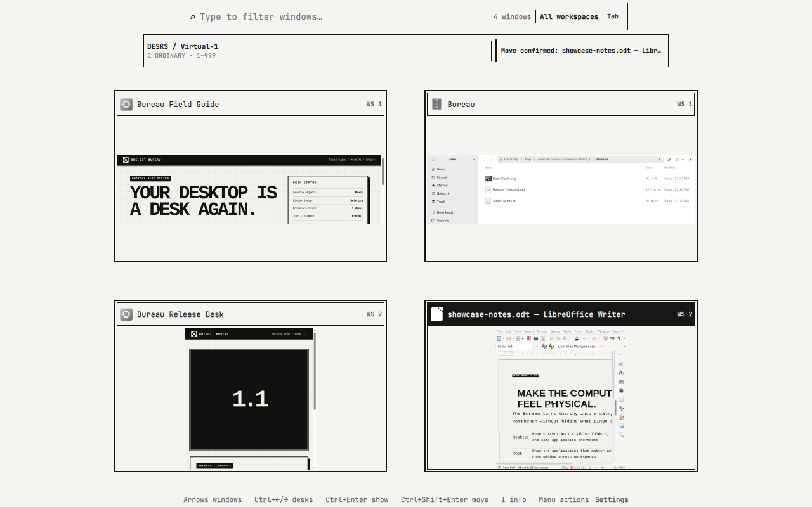812x507 pixels.
Task: Click the Cut scissors icon in the Writer preview
Action: coord(551,338)
